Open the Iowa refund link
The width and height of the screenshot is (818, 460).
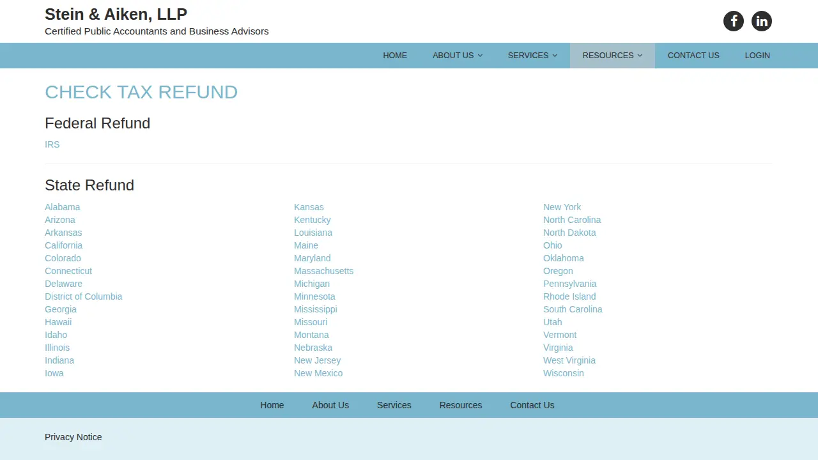pos(54,373)
